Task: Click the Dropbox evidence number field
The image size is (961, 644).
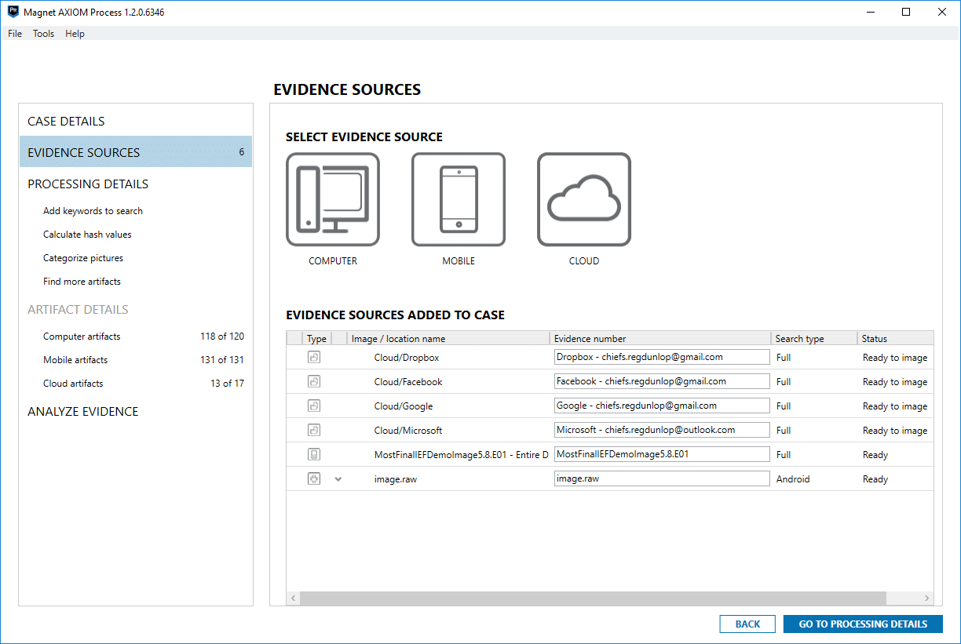Action: [x=661, y=356]
